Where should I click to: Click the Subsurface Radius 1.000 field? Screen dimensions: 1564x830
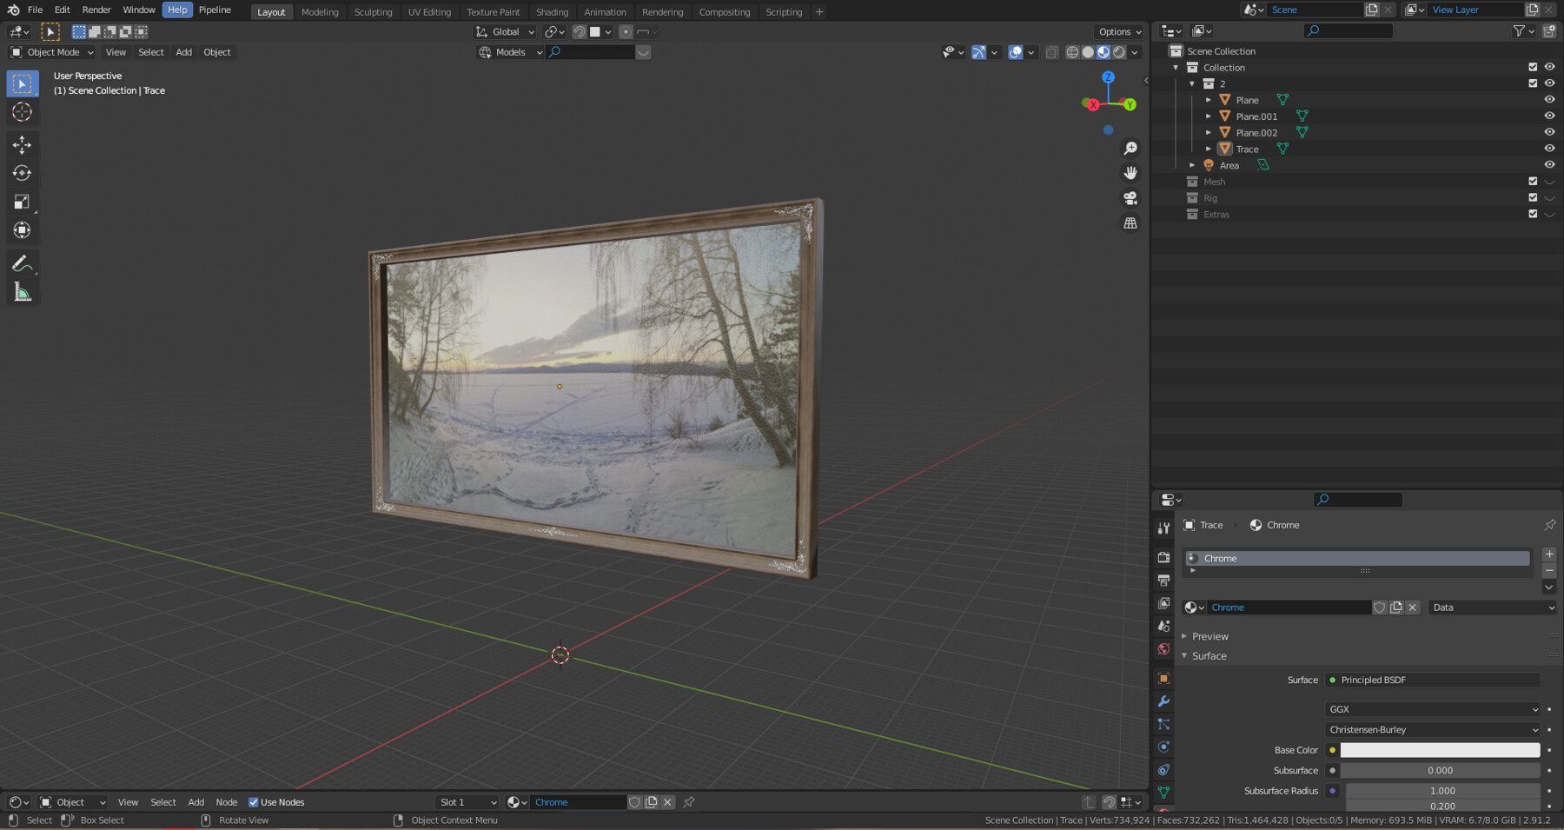tap(1442, 791)
